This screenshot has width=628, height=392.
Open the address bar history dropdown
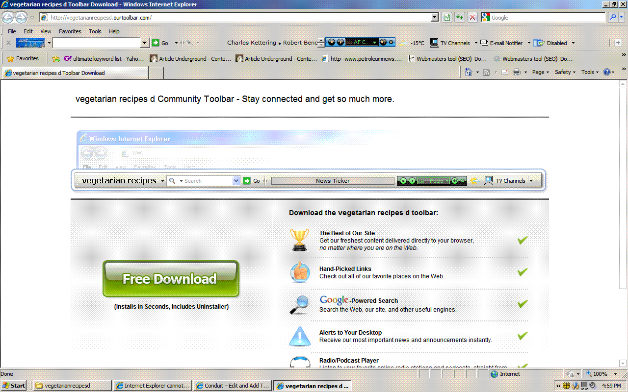(x=435, y=18)
